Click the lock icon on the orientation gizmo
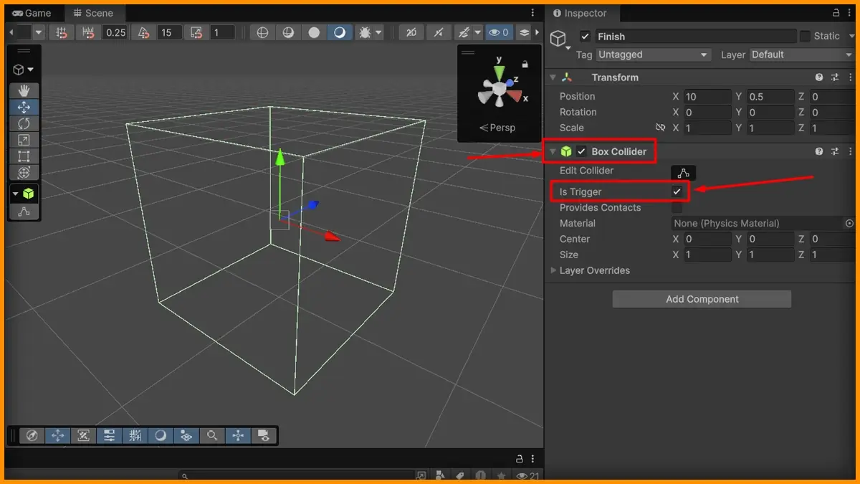The image size is (860, 484). click(525, 64)
